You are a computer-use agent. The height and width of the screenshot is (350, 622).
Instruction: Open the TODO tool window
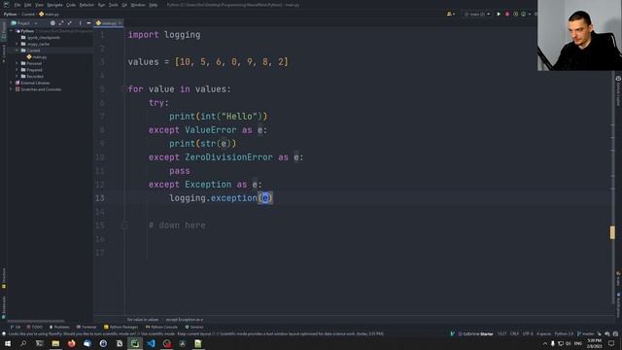click(x=35, y=327)
